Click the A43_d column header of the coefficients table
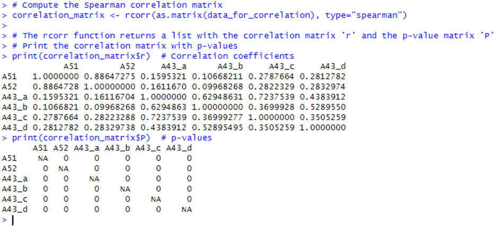500x226 pixels. [x=333, y=67]
